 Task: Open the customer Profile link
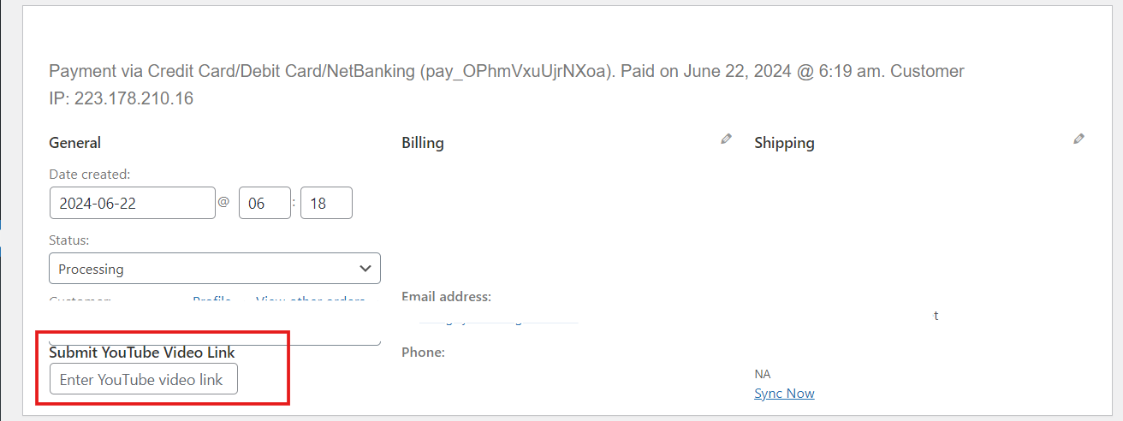211,300
